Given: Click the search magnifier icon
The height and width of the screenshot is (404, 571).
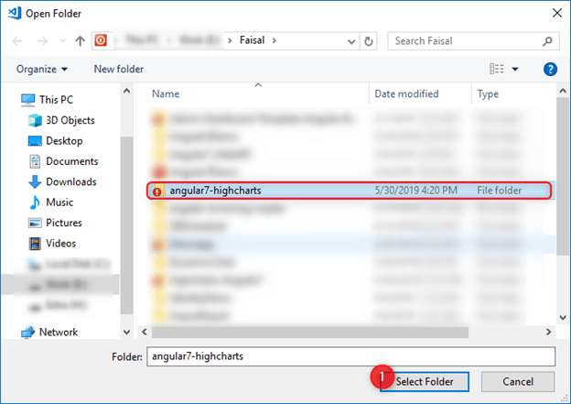Looking at the screenshot, I should [x=547, y=41].
